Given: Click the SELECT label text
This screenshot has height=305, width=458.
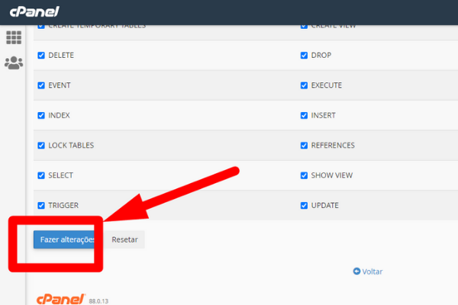Looking at the screenshot, I should 61,175.
